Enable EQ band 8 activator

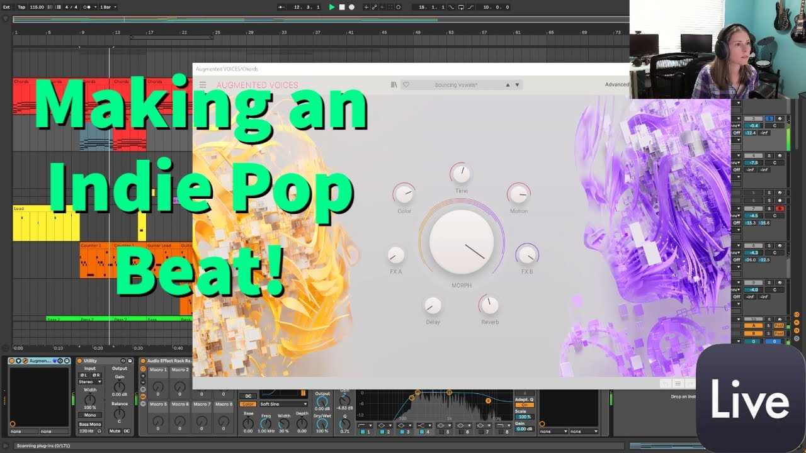pos(501,432)
